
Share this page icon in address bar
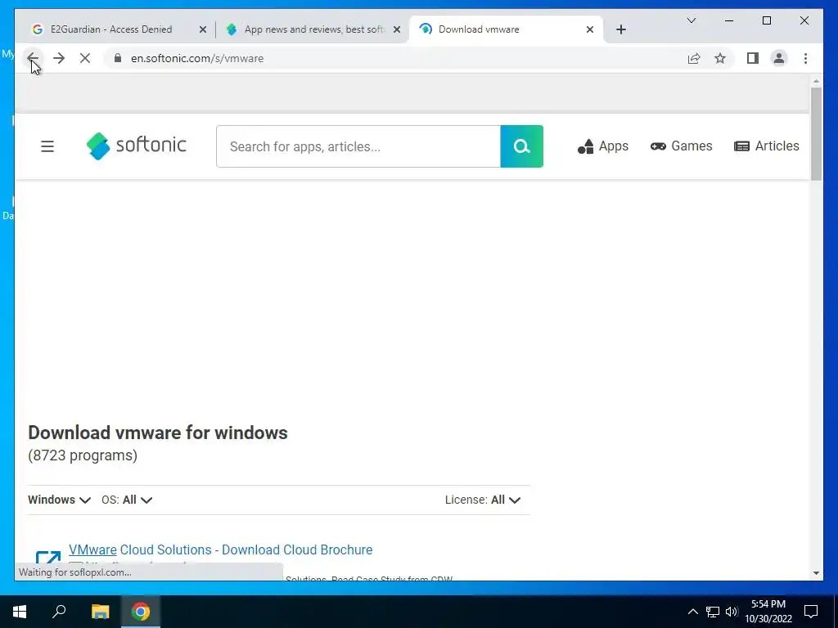point(694,58)
